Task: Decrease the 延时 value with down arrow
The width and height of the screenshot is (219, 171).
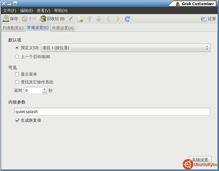Action: pyautogui.click(x=44, y=92)
